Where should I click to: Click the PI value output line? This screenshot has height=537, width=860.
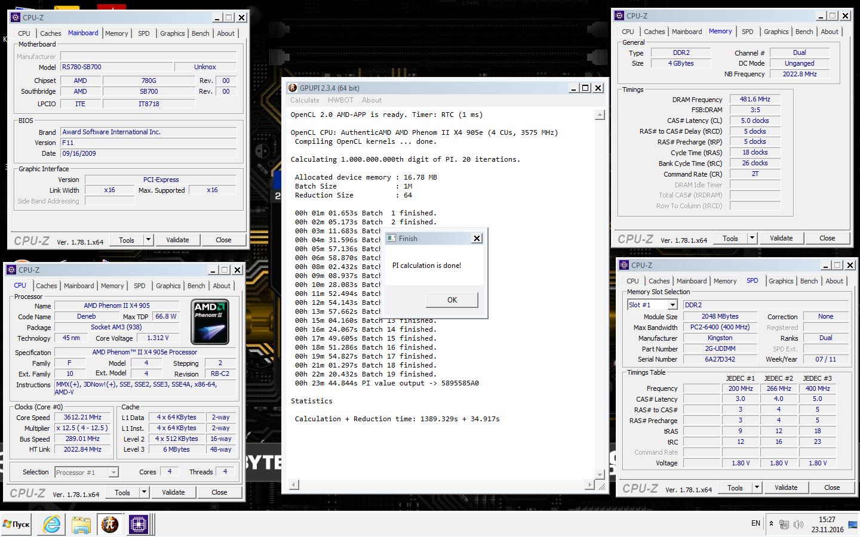[x=387, y=383]
